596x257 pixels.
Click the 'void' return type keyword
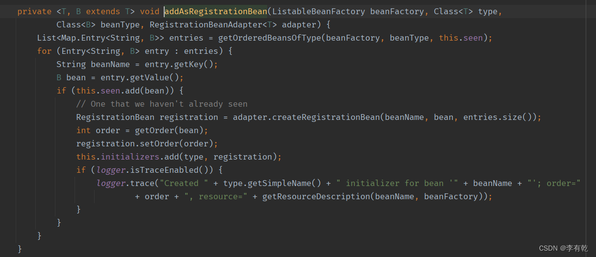point(149,11)
